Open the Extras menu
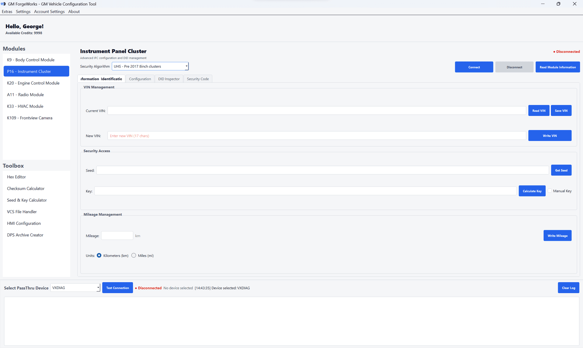The height and width of the screenshot is (348, 583). point(7,11)
